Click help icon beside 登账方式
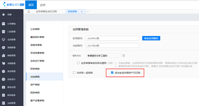The height and width of the screenshot is (106, 199). [x=124, y=56]
